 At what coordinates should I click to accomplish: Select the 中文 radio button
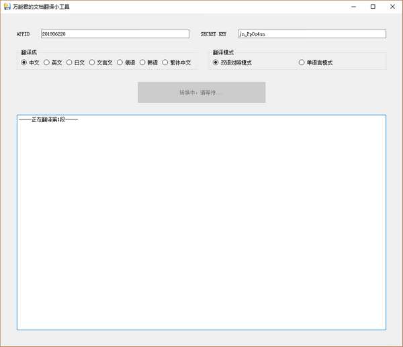30,62
